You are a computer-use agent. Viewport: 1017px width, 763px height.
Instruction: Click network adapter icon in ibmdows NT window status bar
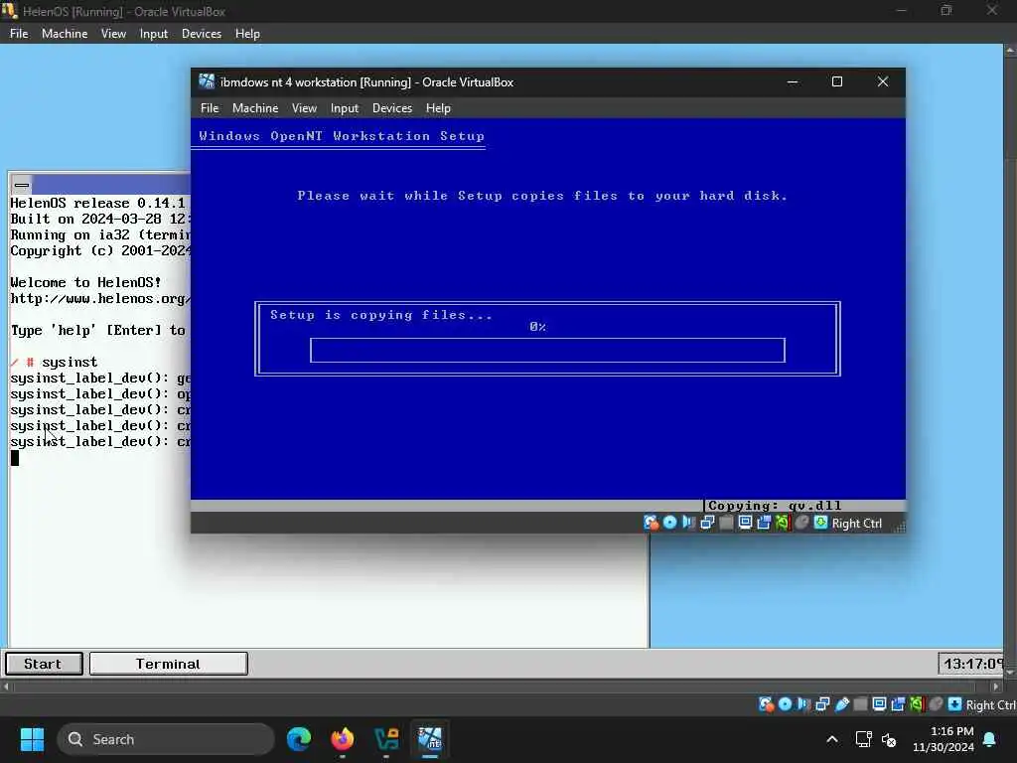pos(707,523)
